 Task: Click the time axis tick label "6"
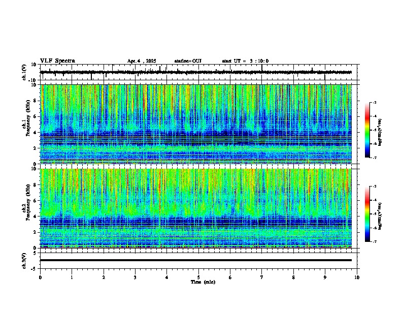(x=230, y=277)
